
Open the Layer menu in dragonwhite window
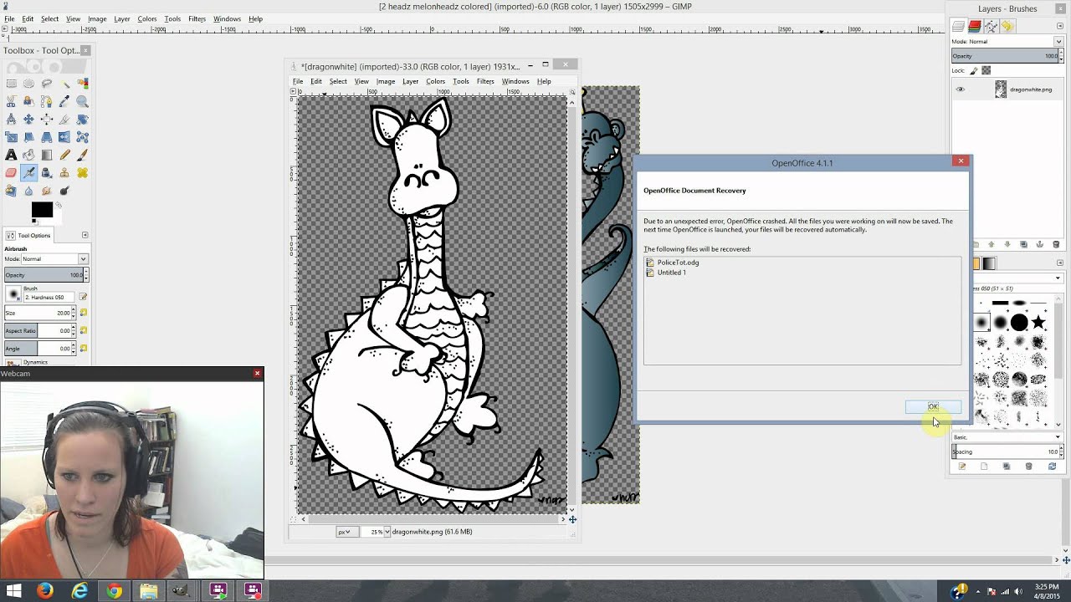point(410,81)
